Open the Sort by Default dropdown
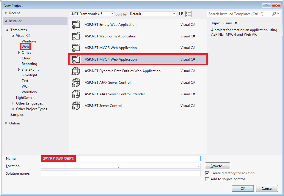This screenshot has height=196, width=284. click(x=153, y=14)
